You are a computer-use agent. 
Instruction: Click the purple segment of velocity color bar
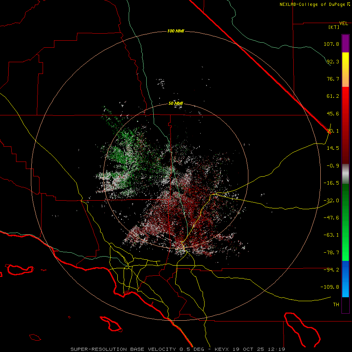345,43
